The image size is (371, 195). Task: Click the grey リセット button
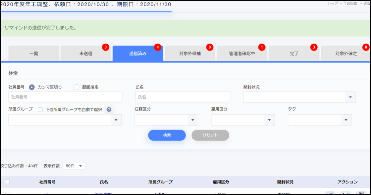210,135
